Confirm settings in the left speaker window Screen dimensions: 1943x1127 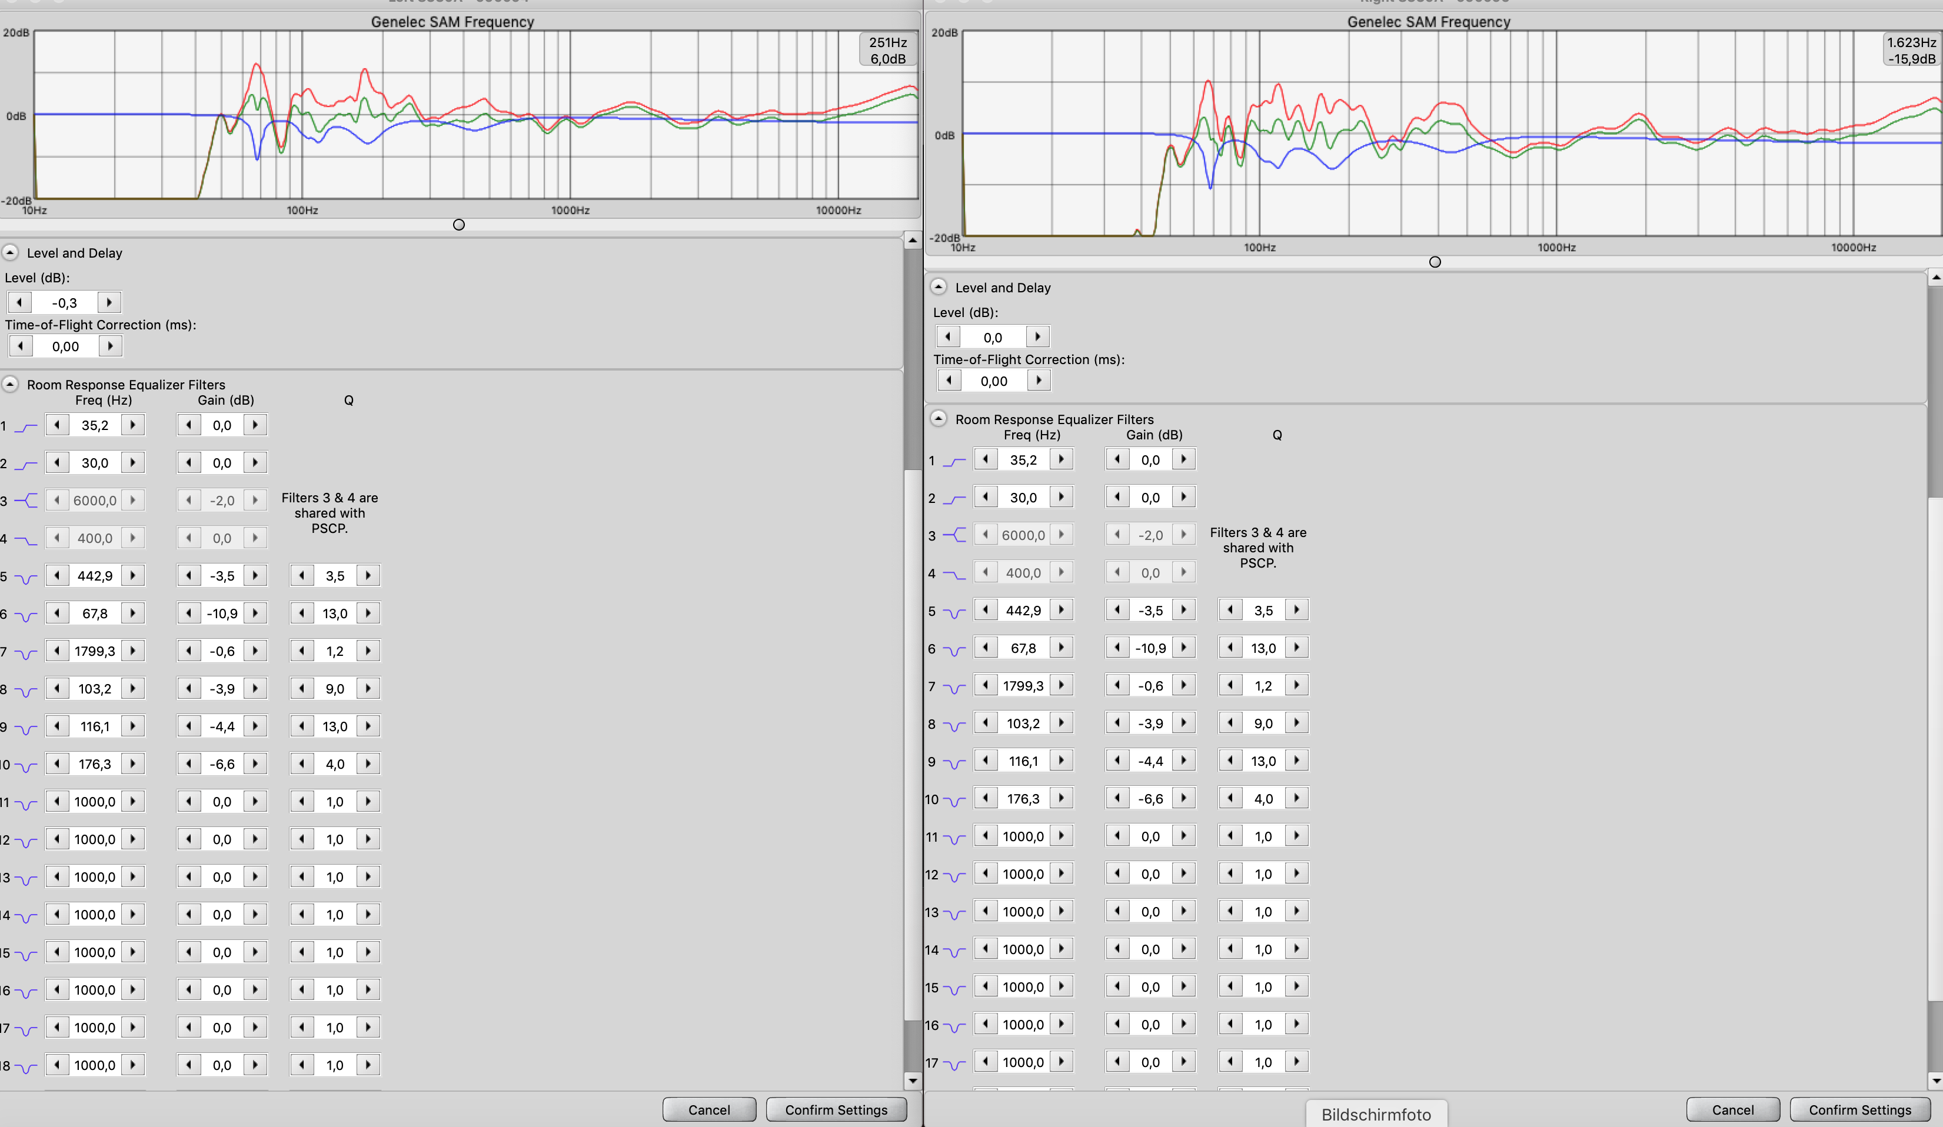pos(836,1109)
